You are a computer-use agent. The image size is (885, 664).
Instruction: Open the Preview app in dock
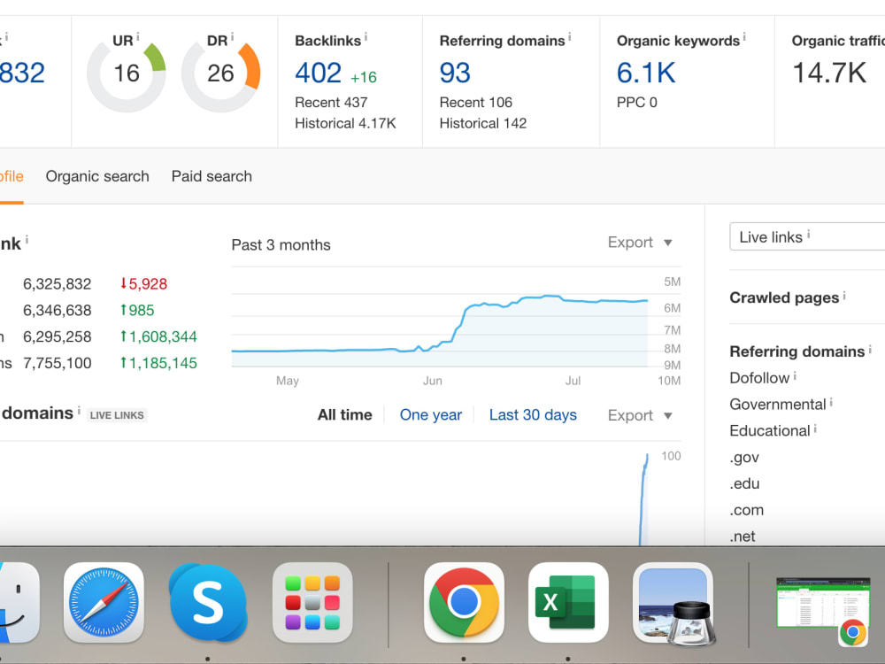pos(673,602)
